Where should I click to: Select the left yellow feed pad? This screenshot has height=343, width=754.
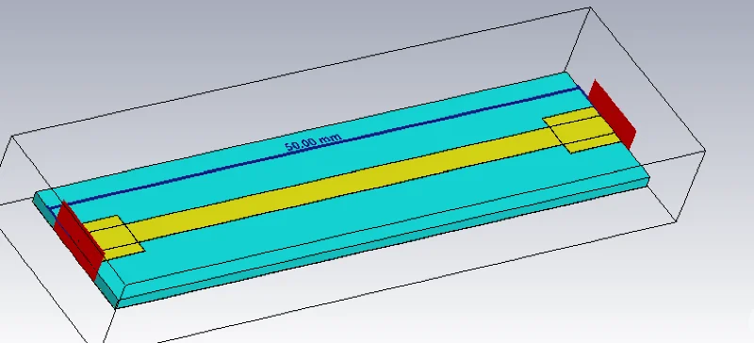click(113, 237)
